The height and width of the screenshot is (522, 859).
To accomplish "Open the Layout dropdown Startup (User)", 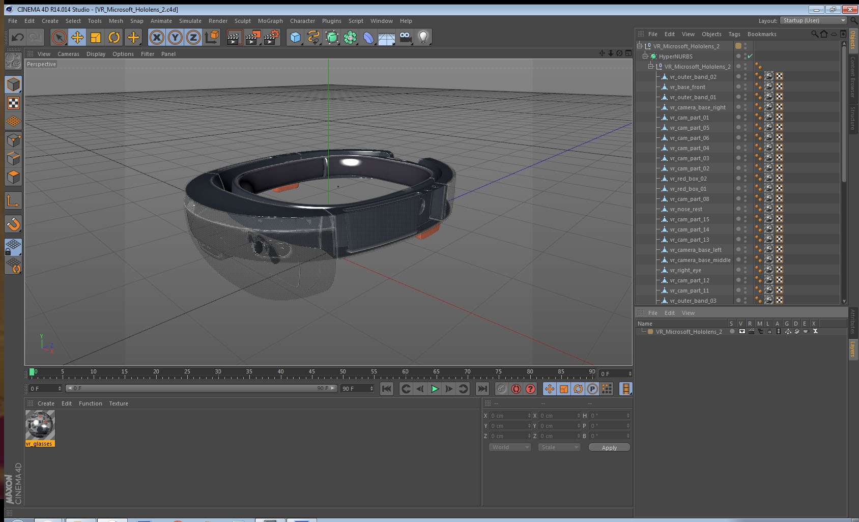I will click(814, 20).
